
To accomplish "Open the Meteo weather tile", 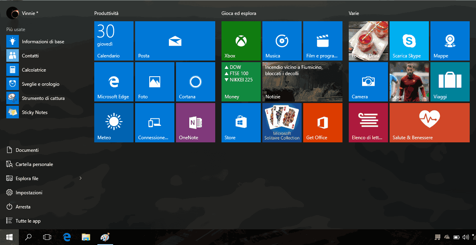I will (x=114, y=122).
